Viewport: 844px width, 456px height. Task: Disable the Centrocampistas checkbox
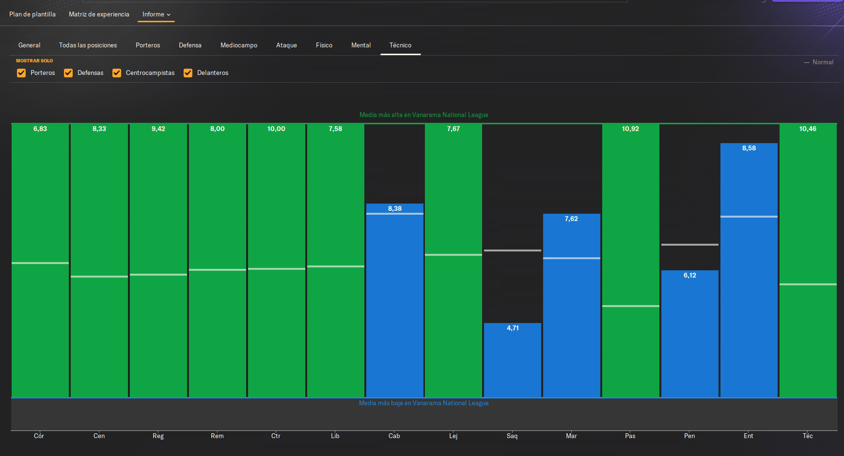[117, 73]
